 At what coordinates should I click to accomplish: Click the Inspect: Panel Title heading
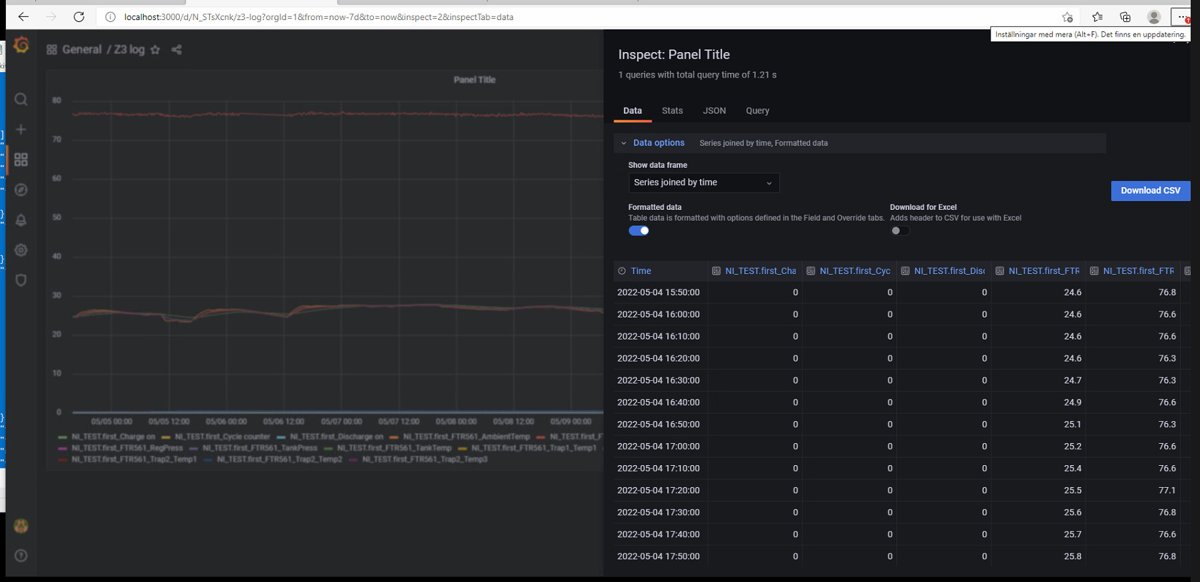click(x=674, y=55)
